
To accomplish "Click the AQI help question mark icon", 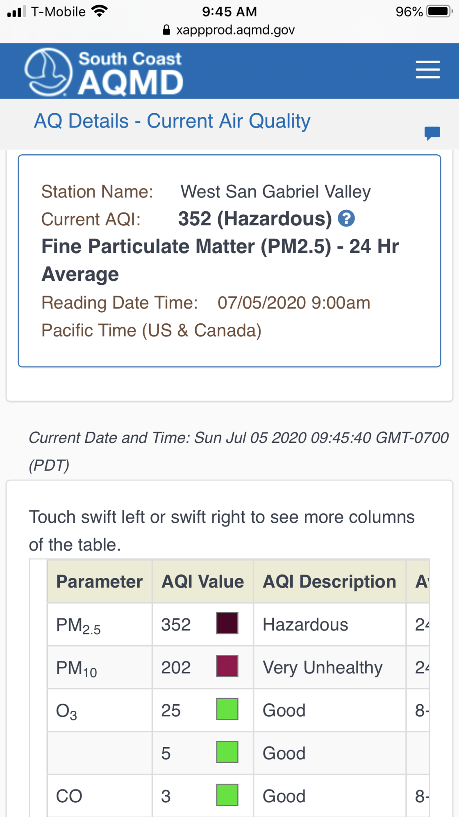I will [x=346, y=218].
